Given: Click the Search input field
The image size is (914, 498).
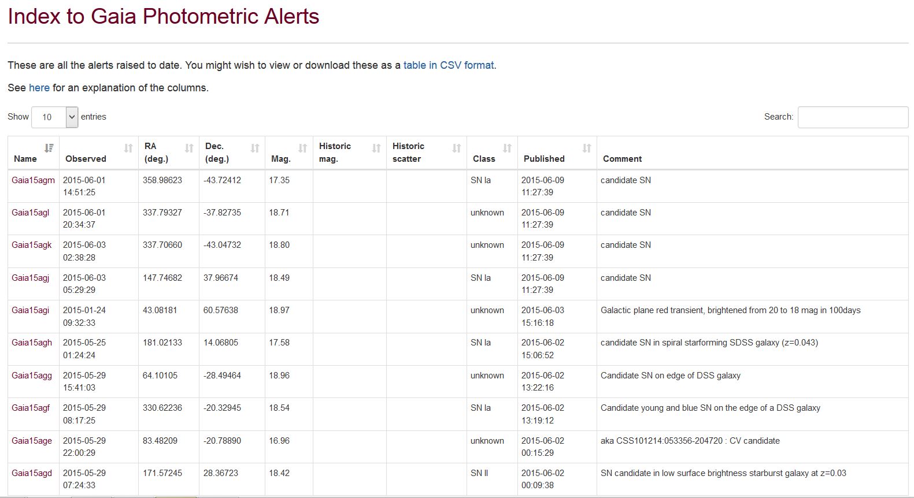Looking at the screenshot, I should pos(853,117).
